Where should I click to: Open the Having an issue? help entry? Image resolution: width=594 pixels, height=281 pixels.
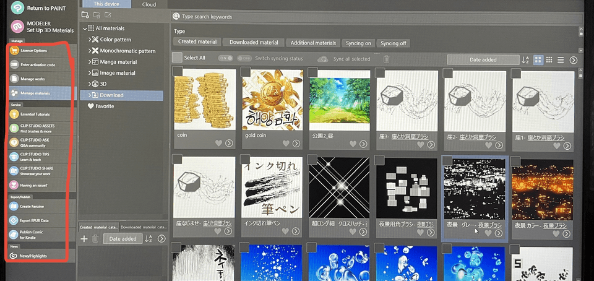[41, 185]
